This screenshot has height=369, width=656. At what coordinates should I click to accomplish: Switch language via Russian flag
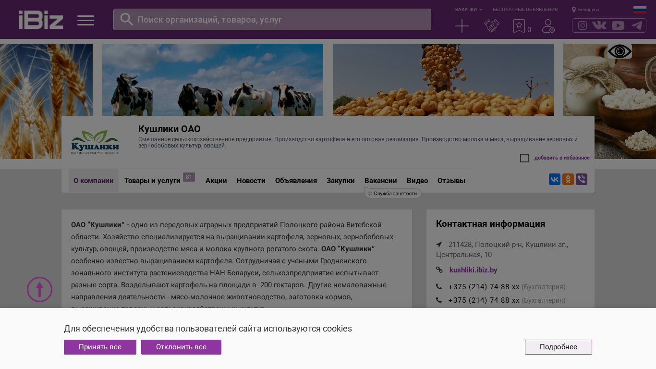coord(640,10)
